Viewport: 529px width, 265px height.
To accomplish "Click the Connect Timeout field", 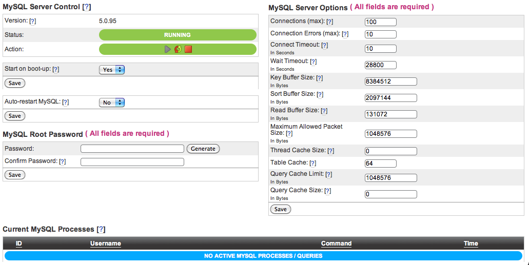I will pyautogui.click(x=381, y=49).
